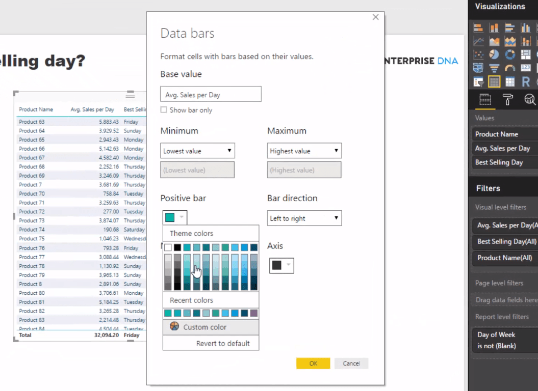538x391 pixels.
Task: Select the R script visual
Action: tap(526, 81)
